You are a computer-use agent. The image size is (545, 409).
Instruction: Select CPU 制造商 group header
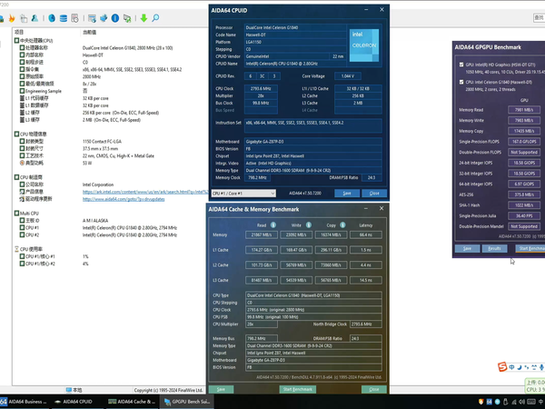(28, 177)
